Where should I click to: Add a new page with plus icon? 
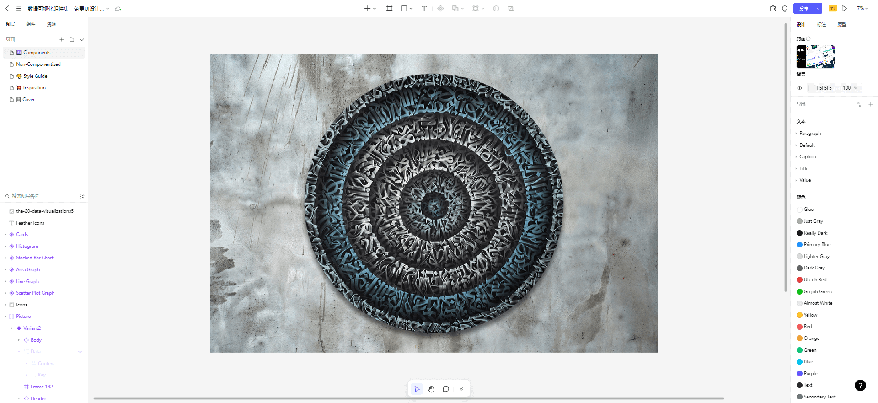pos(62,39)
